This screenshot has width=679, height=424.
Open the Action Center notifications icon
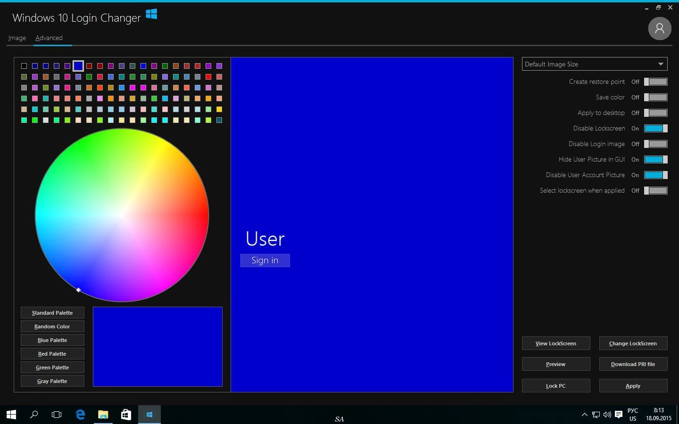point(619,415)
